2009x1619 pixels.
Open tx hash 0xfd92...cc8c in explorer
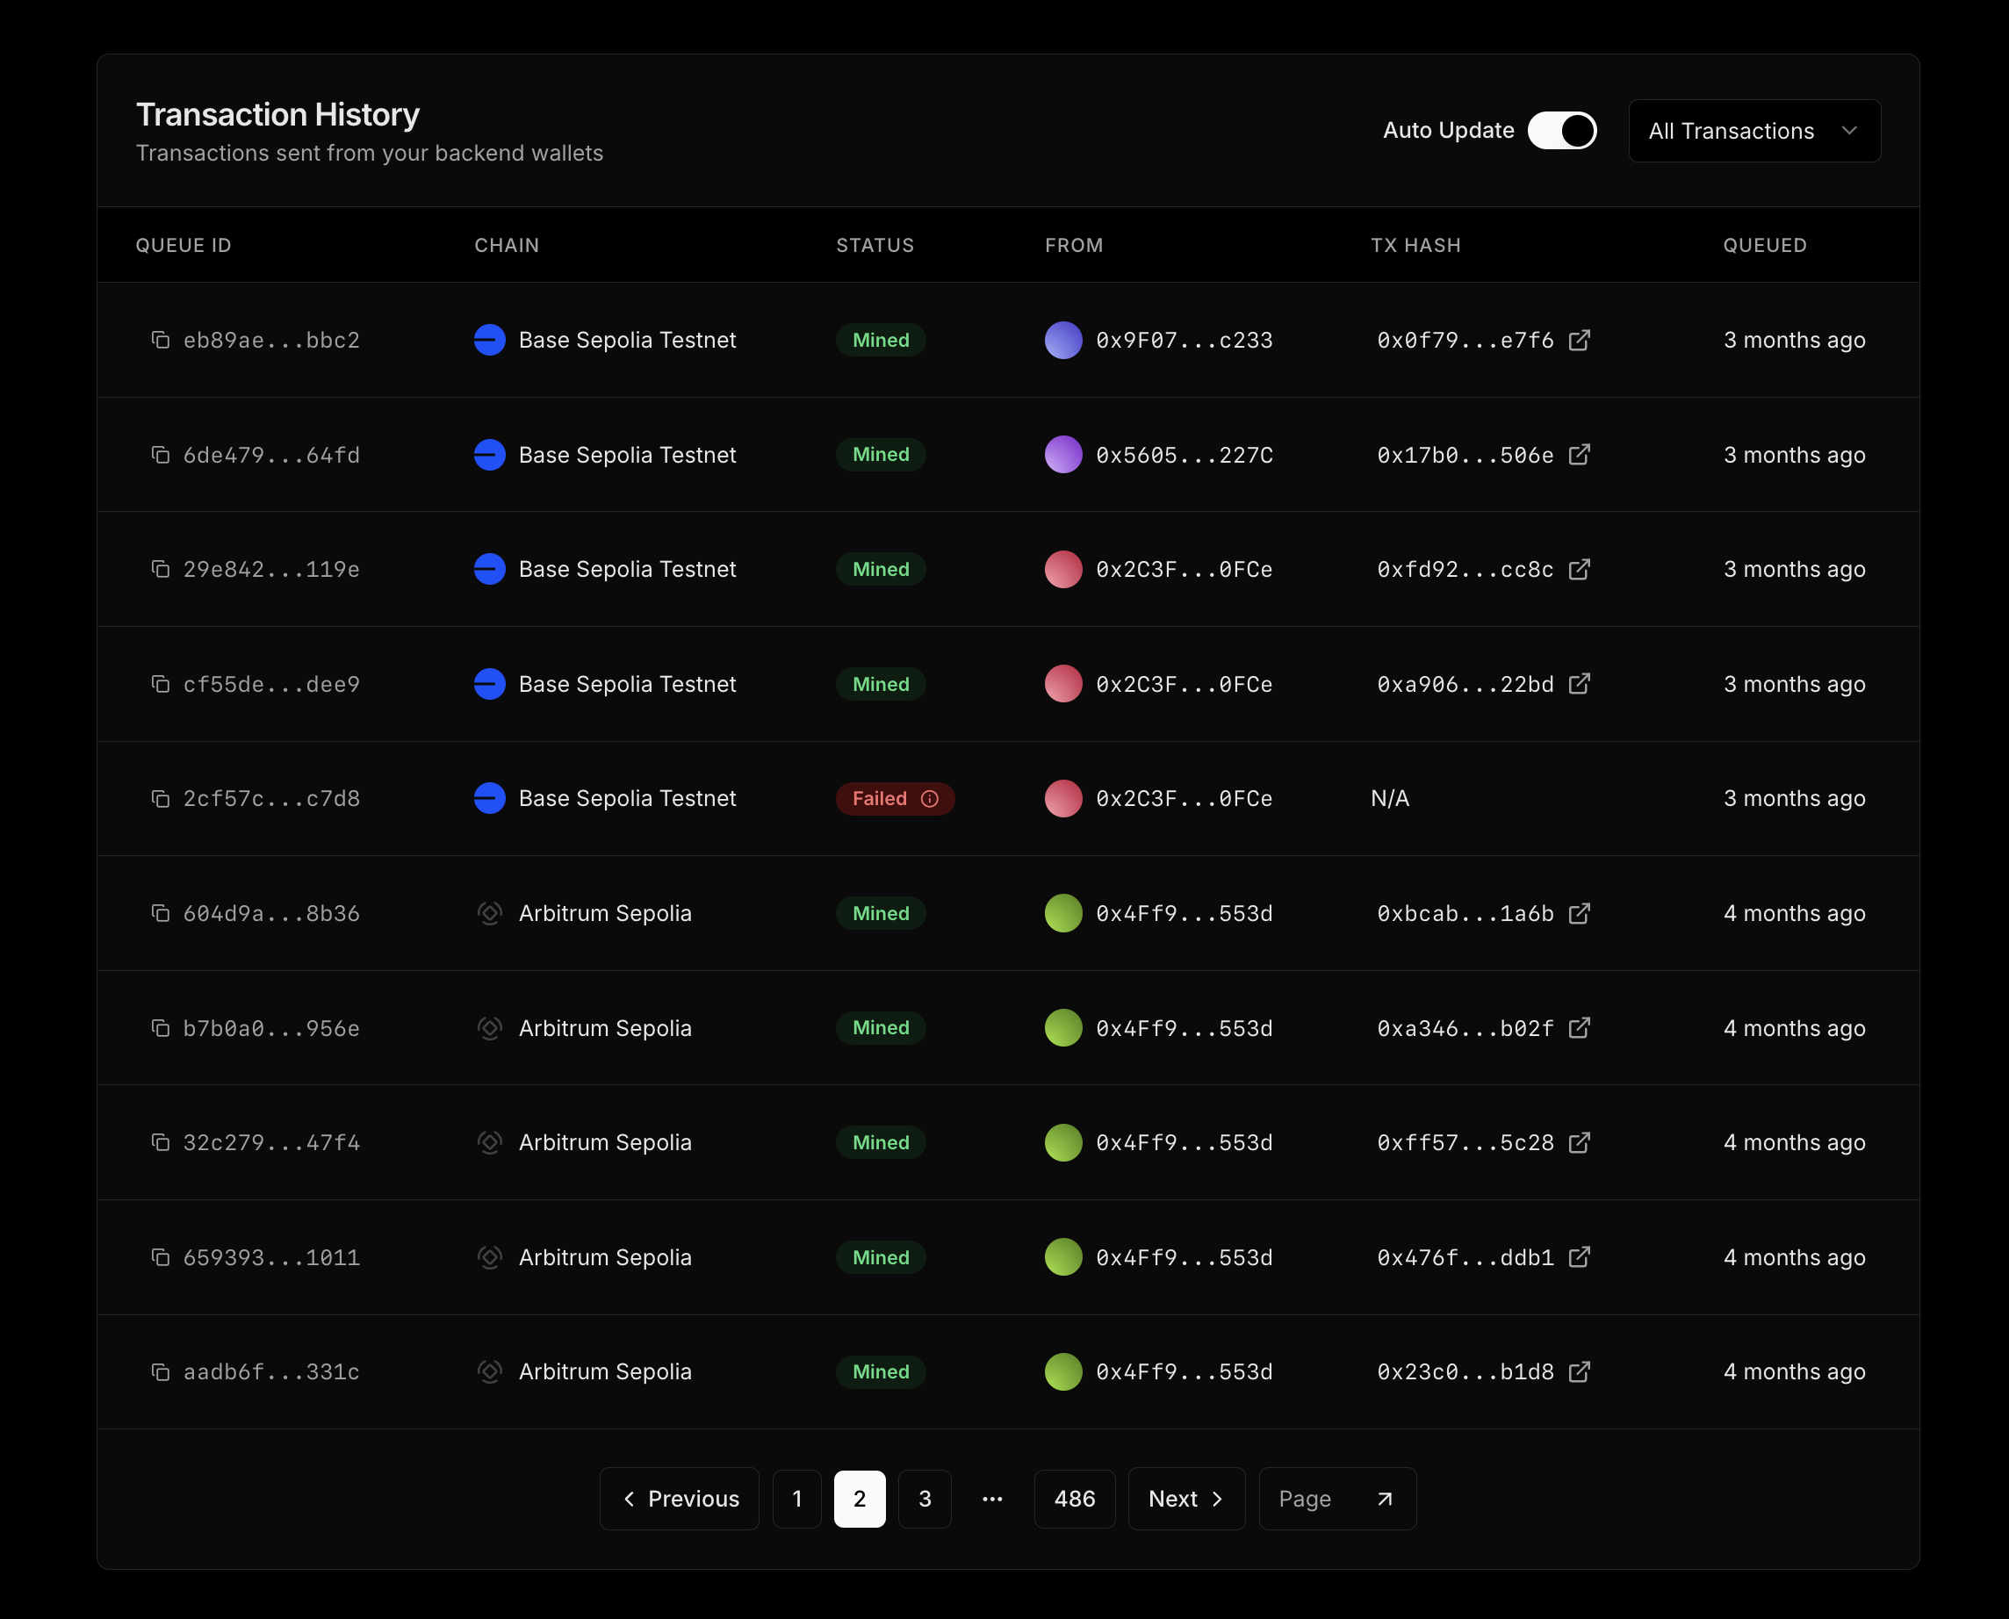pos(1579,569)
